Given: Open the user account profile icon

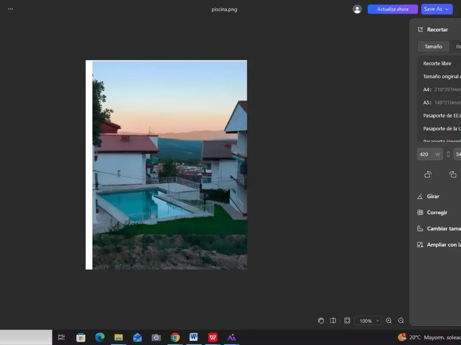Looking at the screenshot, I should [357, 9].
